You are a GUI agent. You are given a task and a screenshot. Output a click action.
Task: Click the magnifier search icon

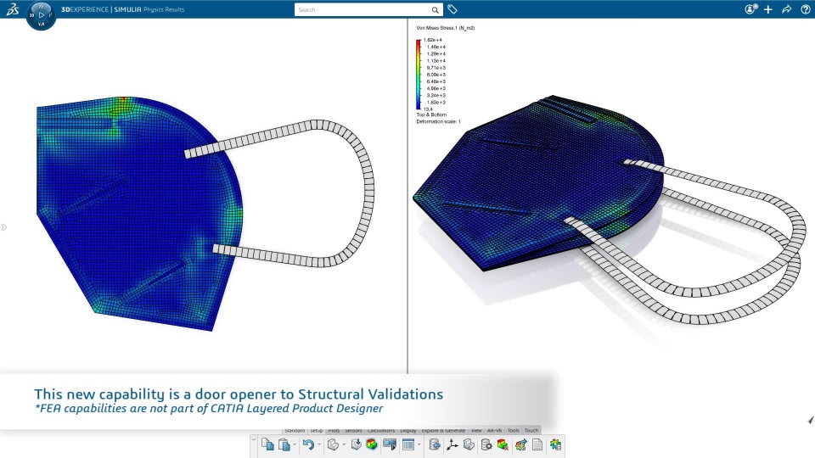(435, 10)
